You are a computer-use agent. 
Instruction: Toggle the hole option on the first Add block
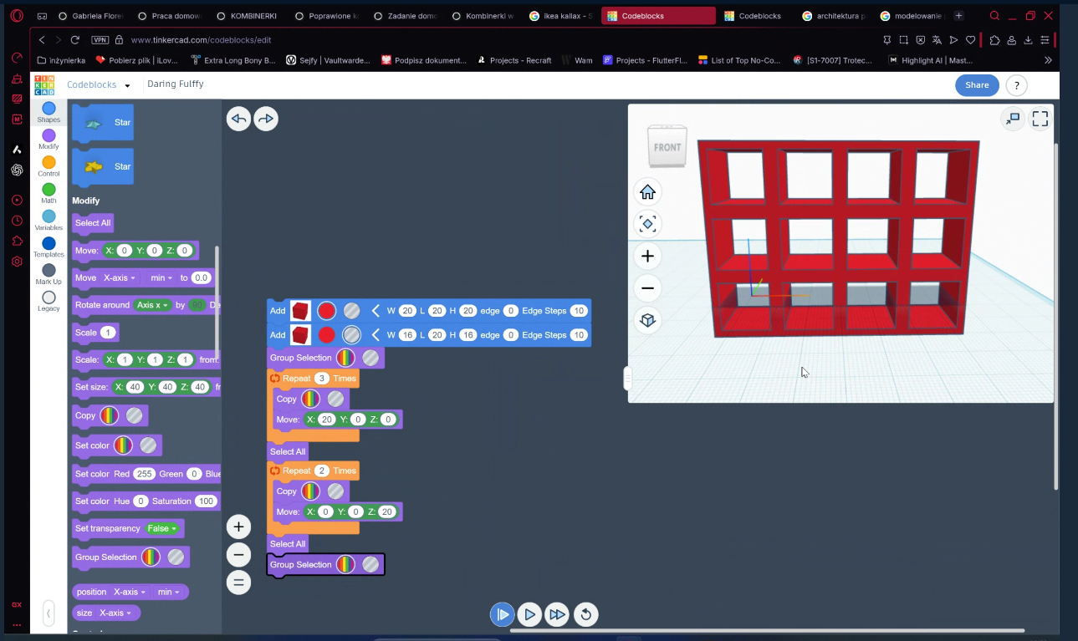click(x=352, y=311)
